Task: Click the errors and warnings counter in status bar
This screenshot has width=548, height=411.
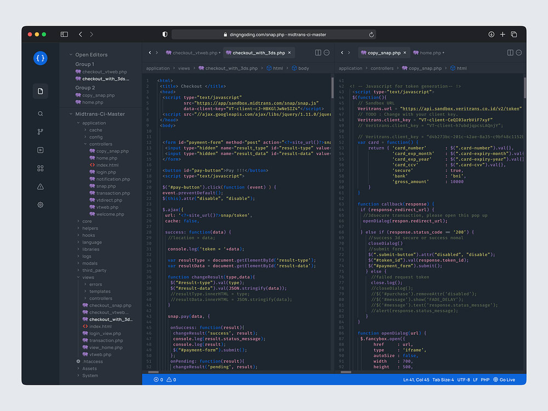Action: (164, 379)
